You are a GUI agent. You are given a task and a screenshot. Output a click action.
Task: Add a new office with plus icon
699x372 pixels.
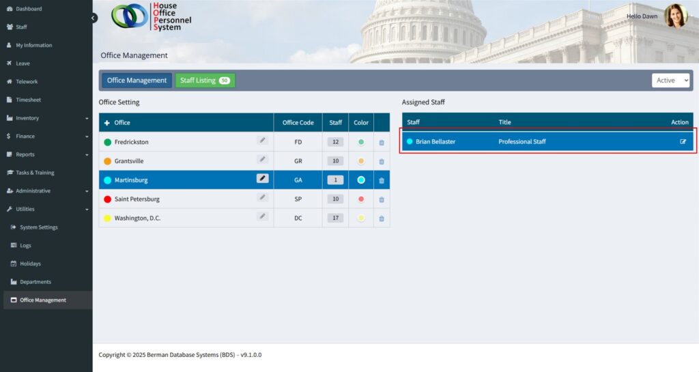tap(106, 123)
